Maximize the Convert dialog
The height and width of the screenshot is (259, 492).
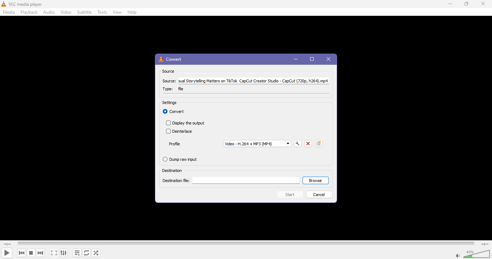[312, 59]
